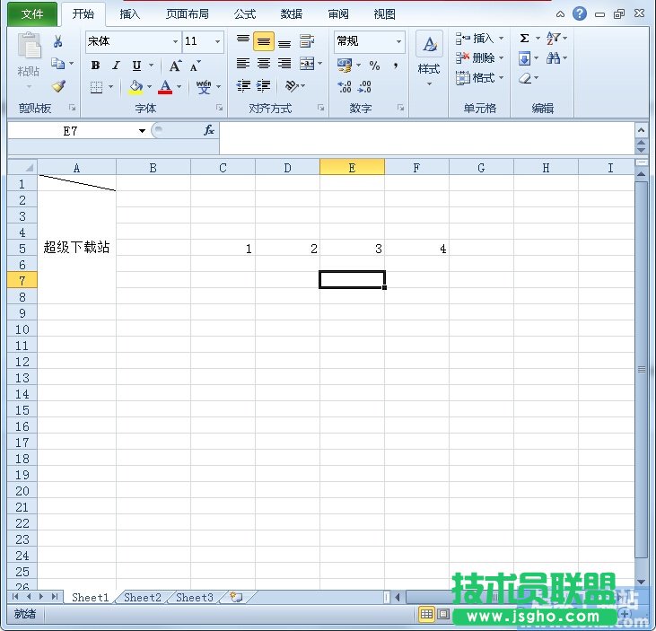Open the font size dropdown
Viewport: 656px width, 631px height.
217,41
